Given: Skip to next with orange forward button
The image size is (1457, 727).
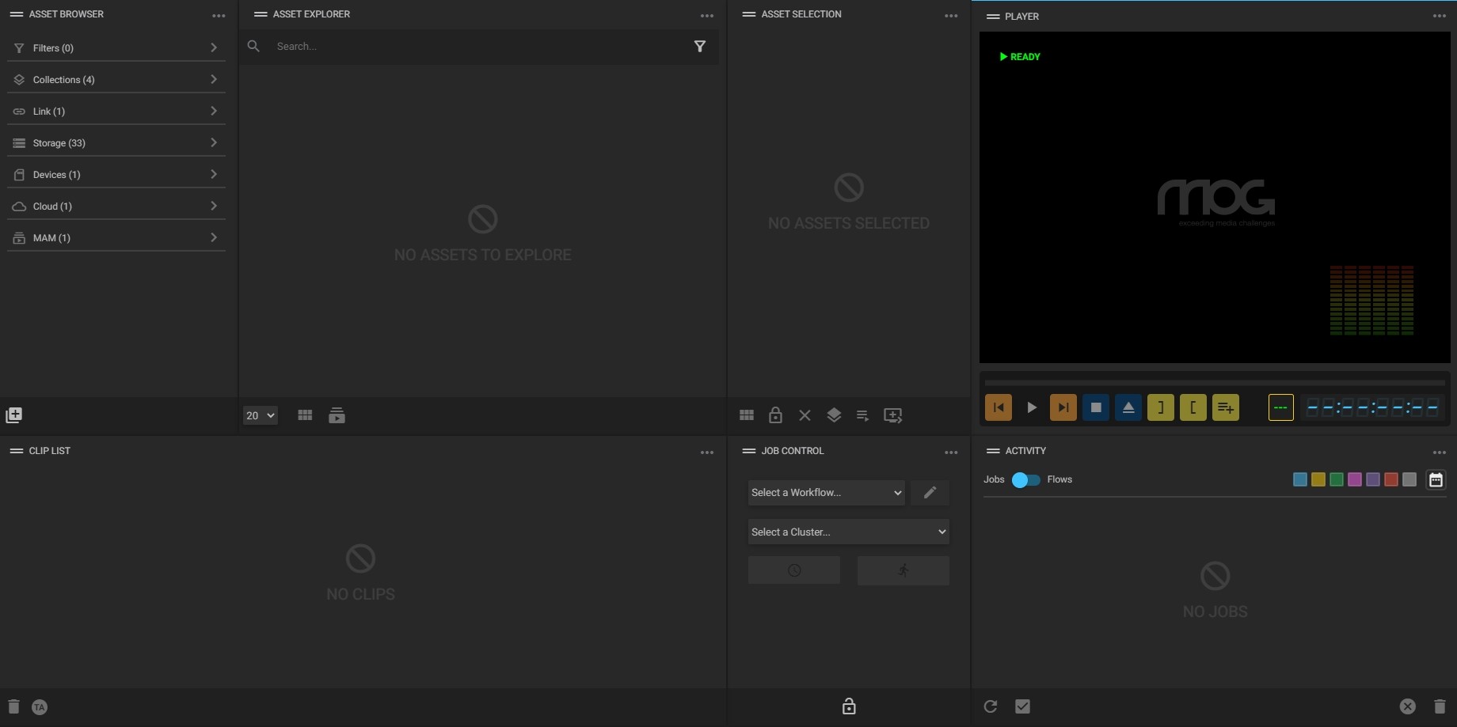Looking at the screenshot, I should click(1063, 407).
